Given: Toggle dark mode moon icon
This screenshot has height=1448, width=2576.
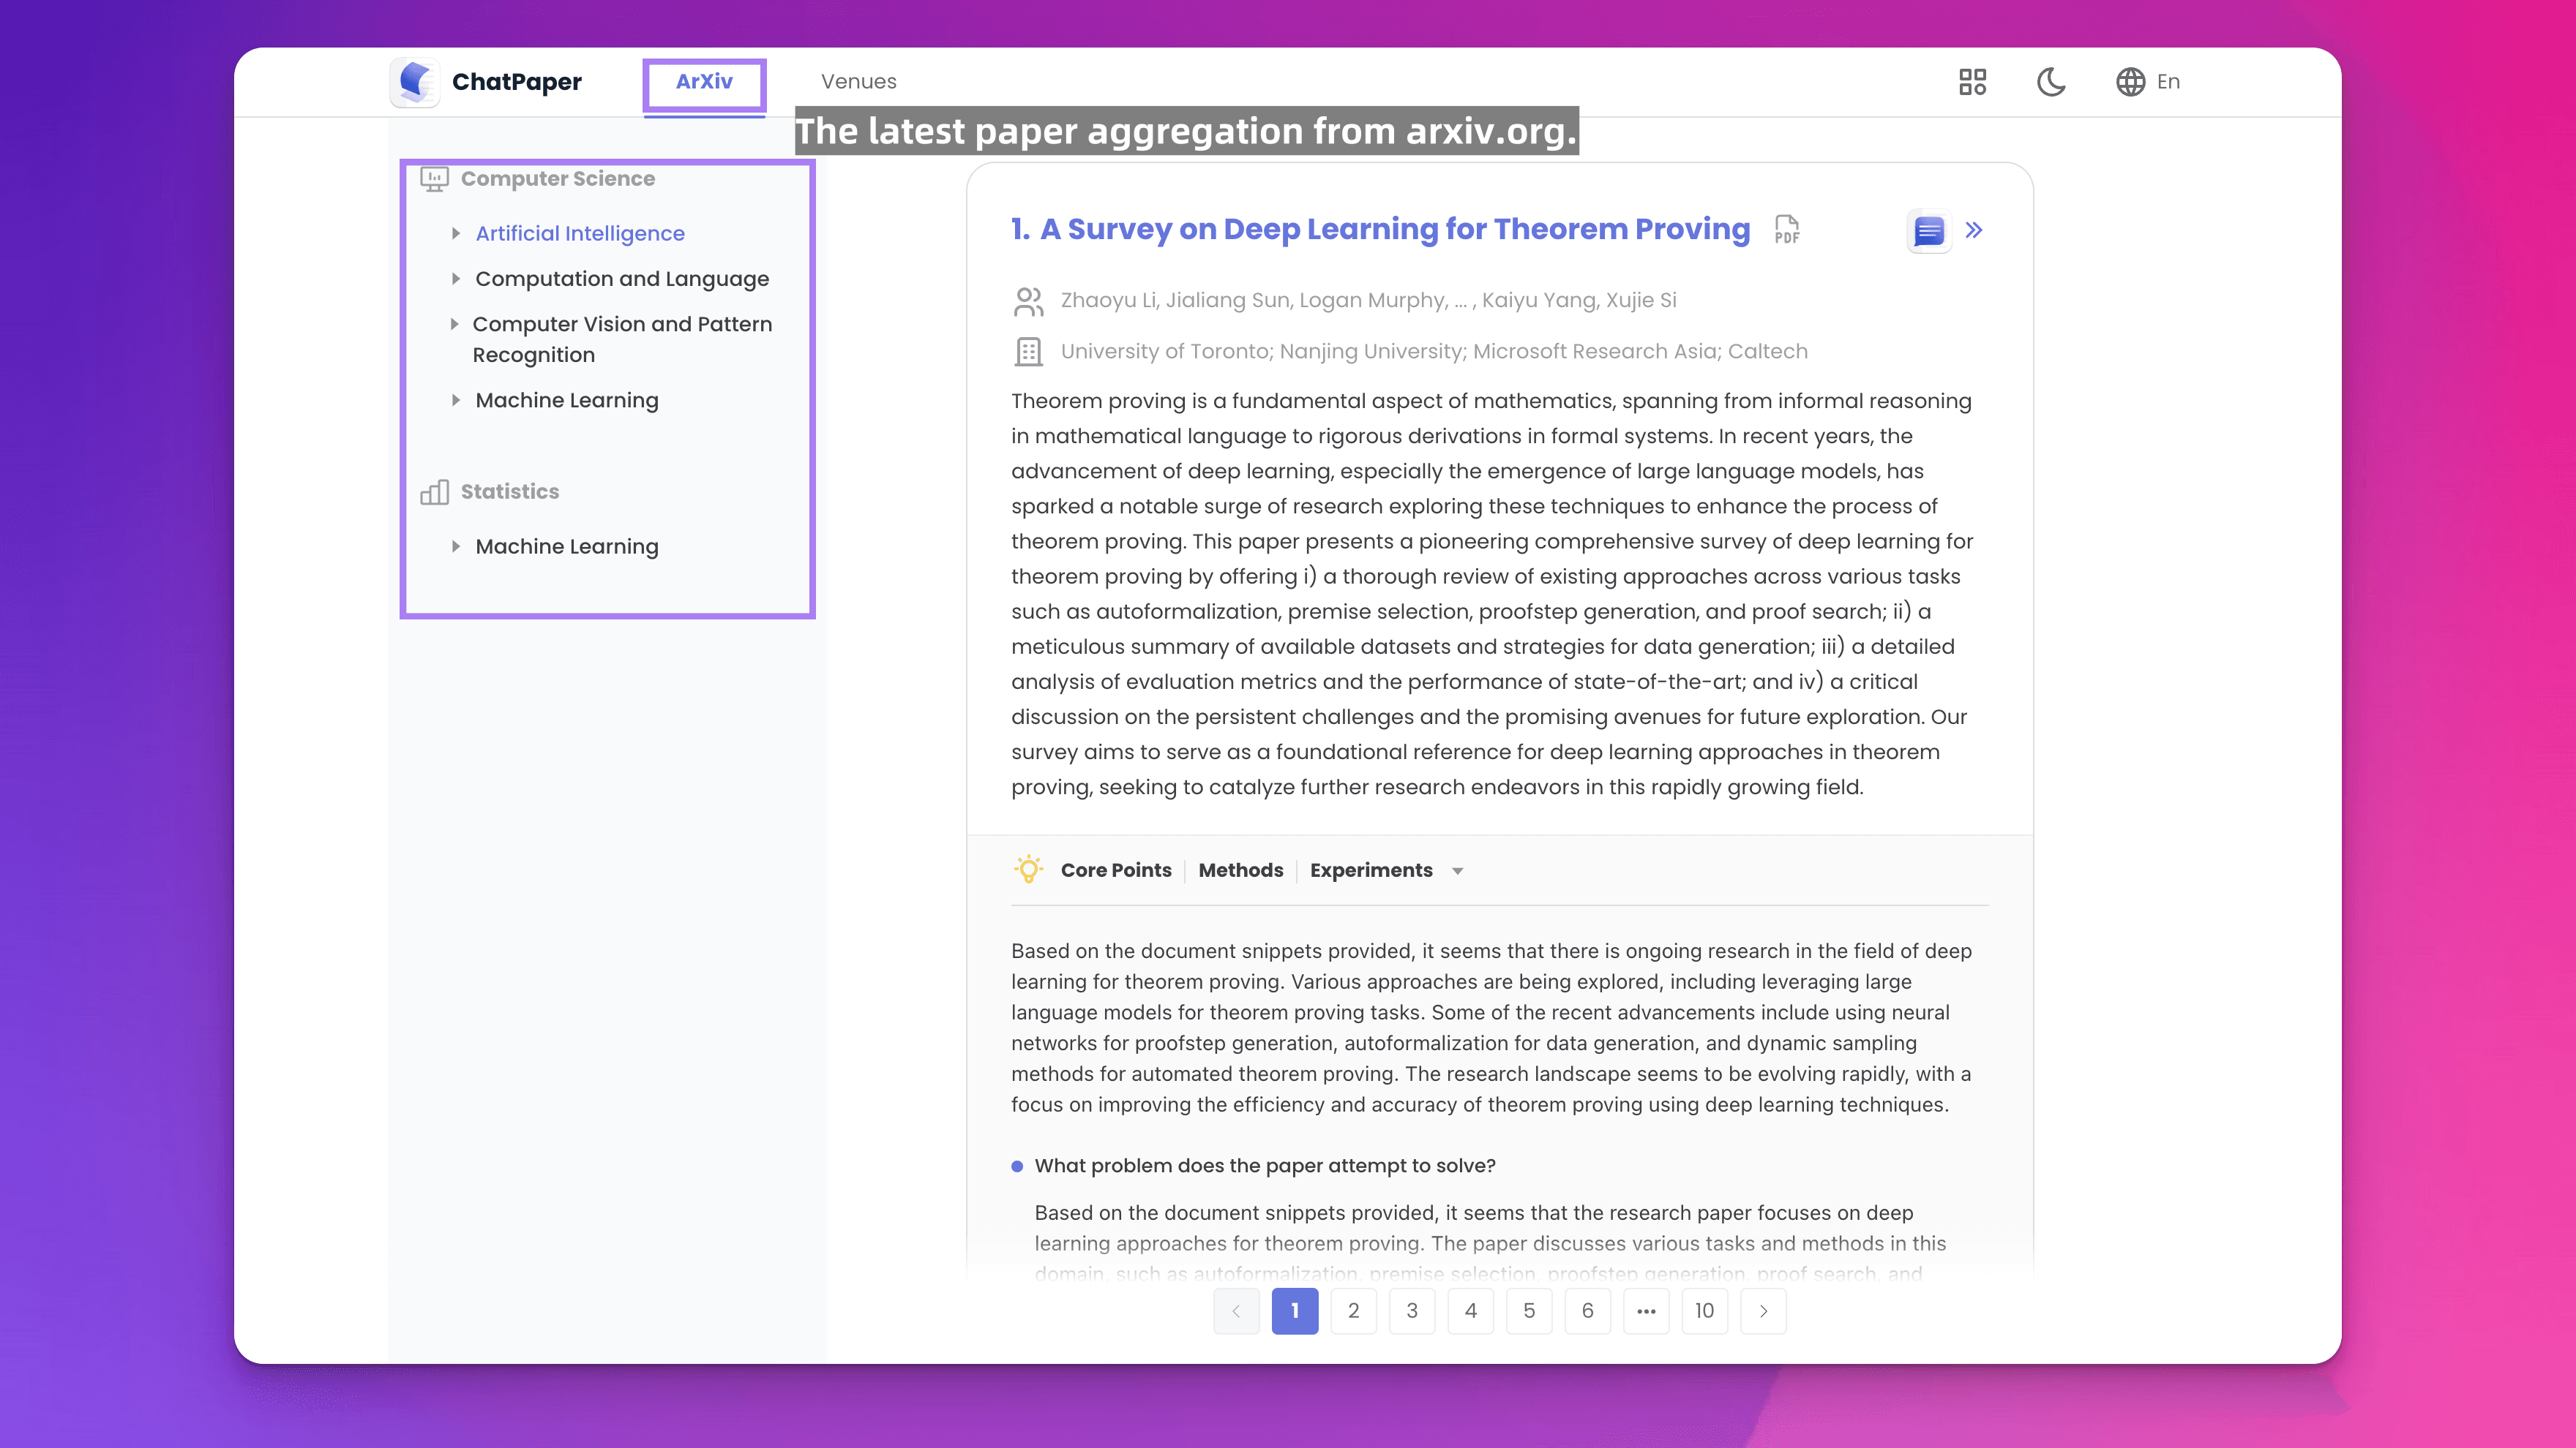Looking at the screenshot, I should pos(2051,82).
